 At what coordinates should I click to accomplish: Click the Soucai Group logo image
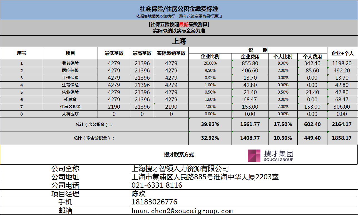click(x=270, y=155)
